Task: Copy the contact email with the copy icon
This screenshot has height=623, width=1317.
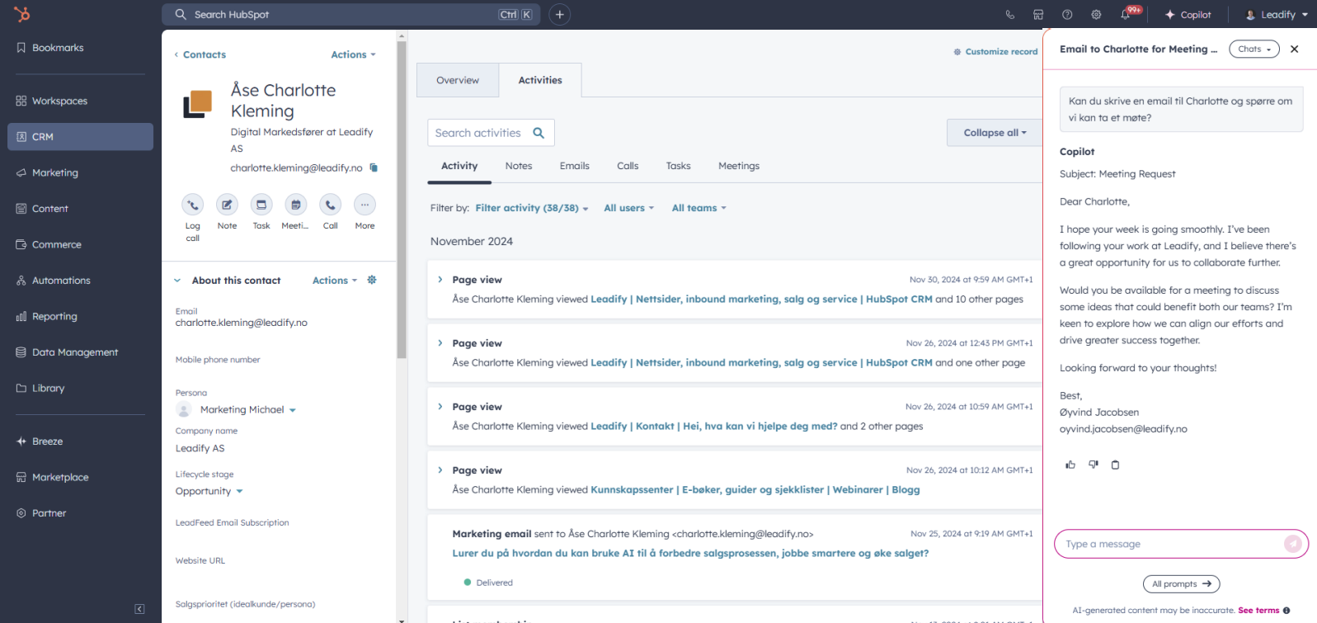Action: (x=374, y=168)
